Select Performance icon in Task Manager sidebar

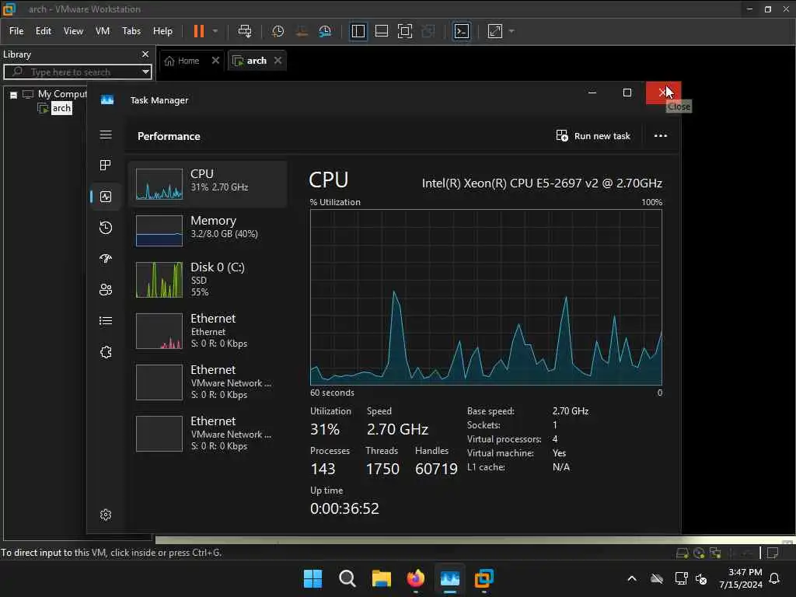[x=106, y=197]
